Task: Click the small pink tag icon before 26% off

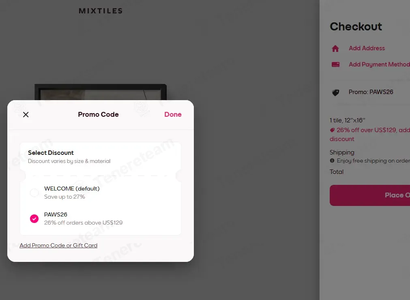Action: coord(332,130)
